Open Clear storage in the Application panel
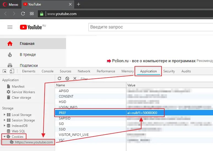Screen dimensions: 213x151 tap(19, 97)
